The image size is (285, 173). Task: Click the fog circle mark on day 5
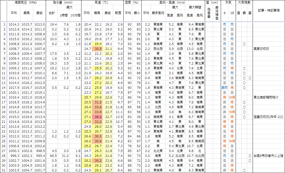pyautogui.click(x=244, y=44)
